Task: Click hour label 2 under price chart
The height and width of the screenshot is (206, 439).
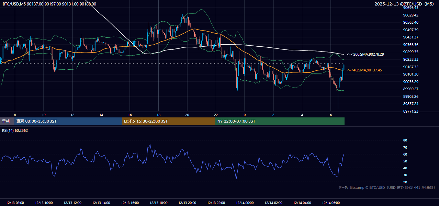Action: [273, 115]
